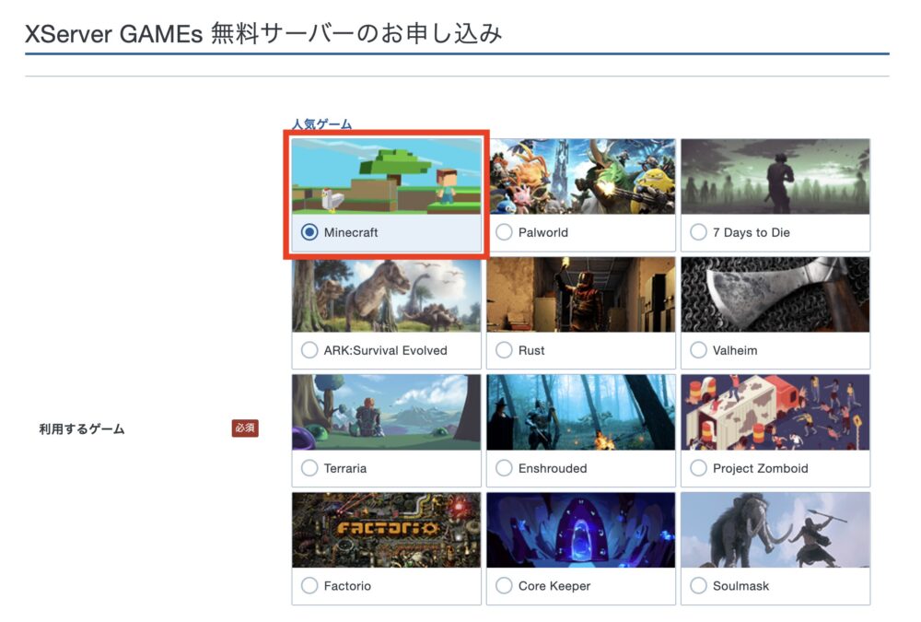Image resolution: width=921 pixels, height=622 pixels.
Task: Click the Core Keeper portal thumbnail
Action: [581, 530]
